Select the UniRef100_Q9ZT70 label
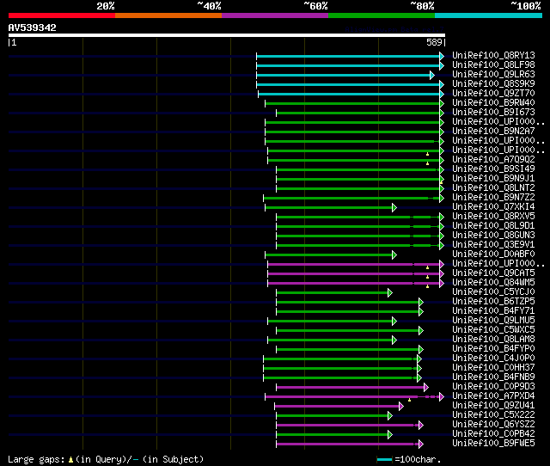This screenshot has width=550, height=466. tap(493, 94)
